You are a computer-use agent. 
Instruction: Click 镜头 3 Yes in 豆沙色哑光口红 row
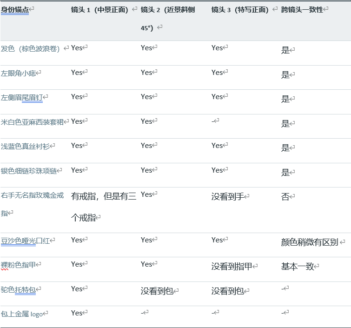(x=217, y=240)
